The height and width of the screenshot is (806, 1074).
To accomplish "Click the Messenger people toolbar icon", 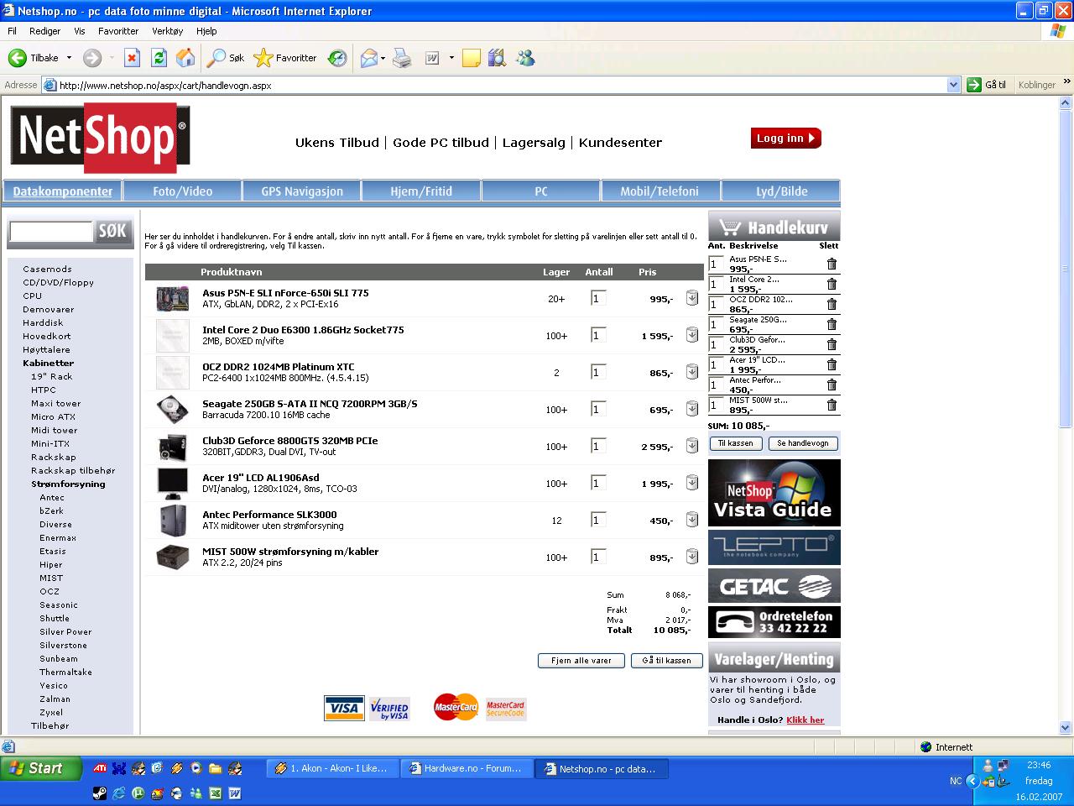I will click(x=526, y=58).
